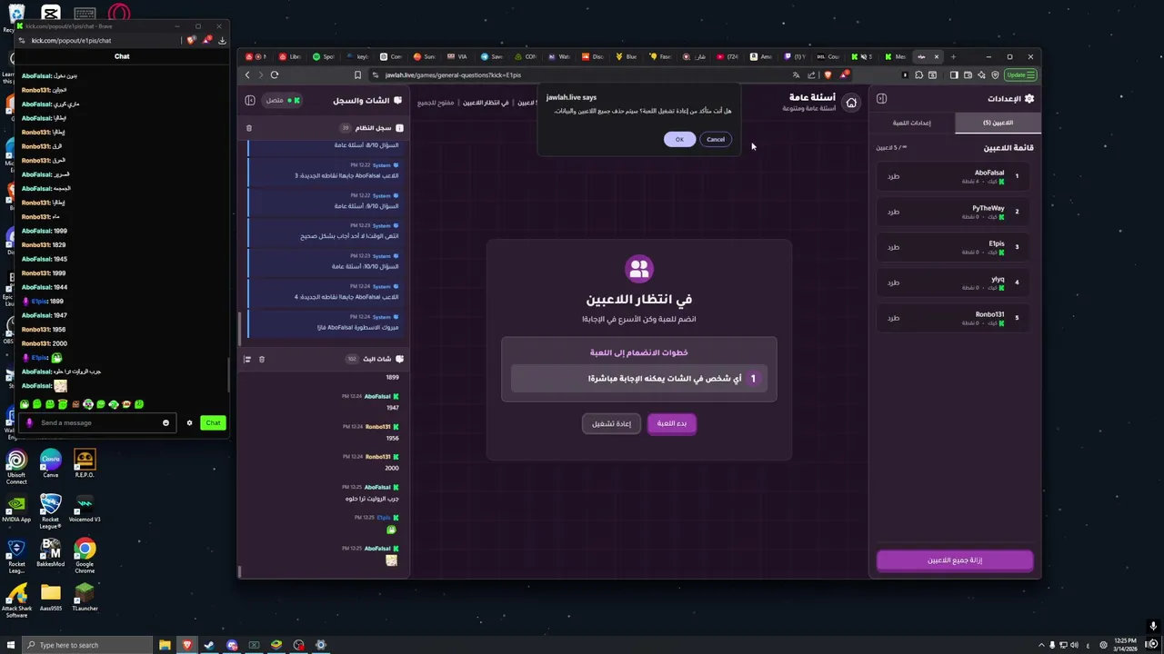Open the home icon beside أسئلة عامة
The height and width of the screenshot is (654, 1164).
[x=851, y=103]
